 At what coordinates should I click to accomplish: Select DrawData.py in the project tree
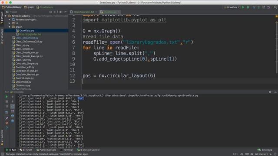[x=26, y=31]
